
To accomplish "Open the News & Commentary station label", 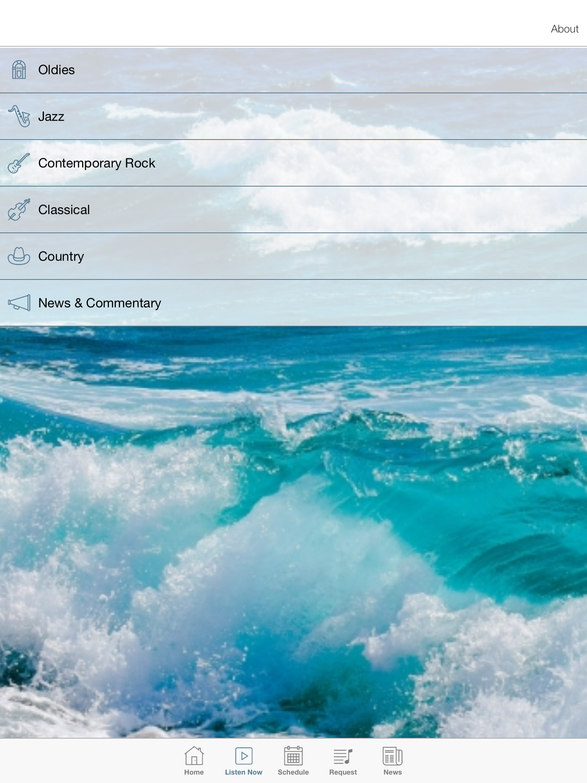I will 100,303.
